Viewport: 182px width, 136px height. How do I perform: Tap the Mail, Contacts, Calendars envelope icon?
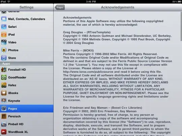point(4,19)
